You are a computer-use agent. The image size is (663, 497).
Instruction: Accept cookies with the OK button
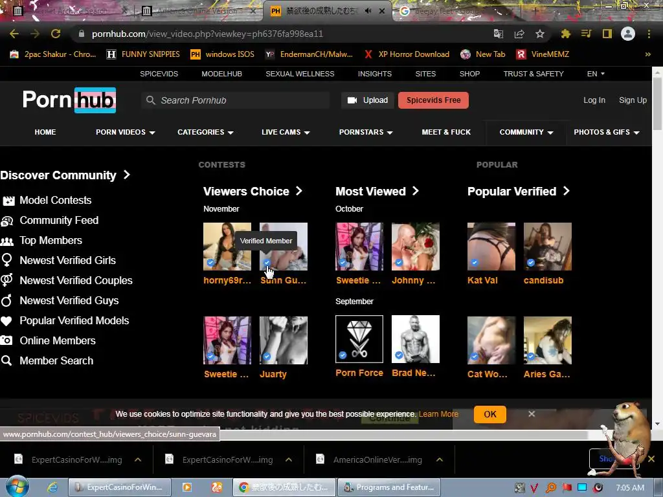490,414
